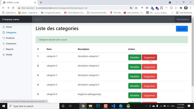Click the browser forward arrow
The image size is (194, 109).
8,8
